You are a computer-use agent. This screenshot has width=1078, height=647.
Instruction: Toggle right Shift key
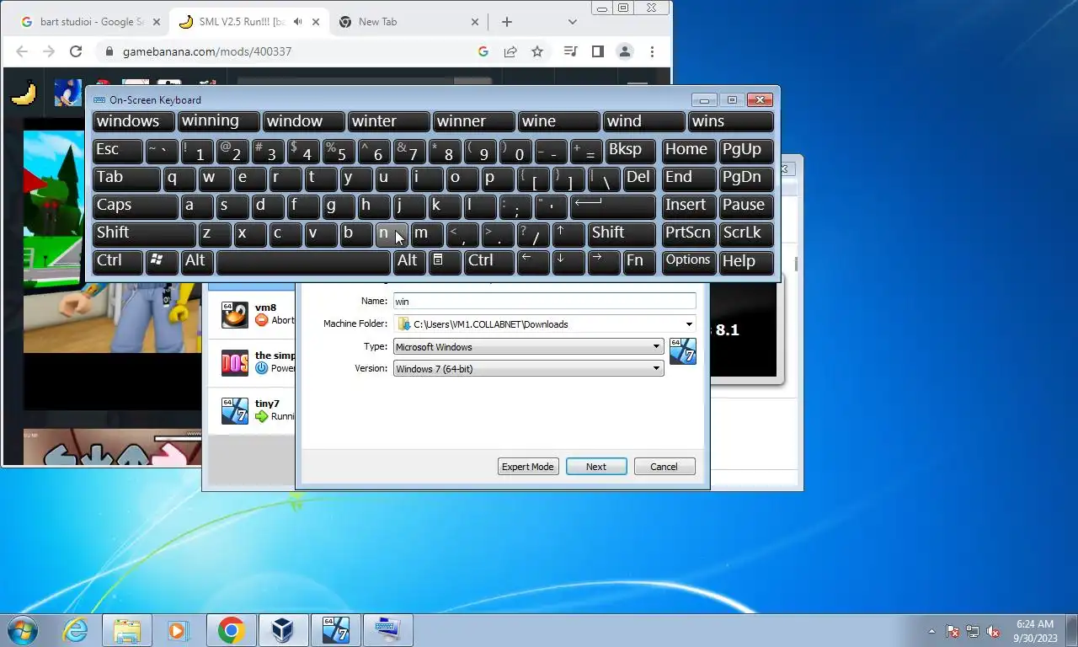[x=622, y=234]
